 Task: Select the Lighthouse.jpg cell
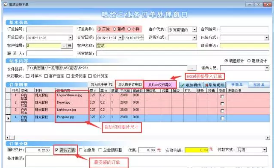coord(72,111)
